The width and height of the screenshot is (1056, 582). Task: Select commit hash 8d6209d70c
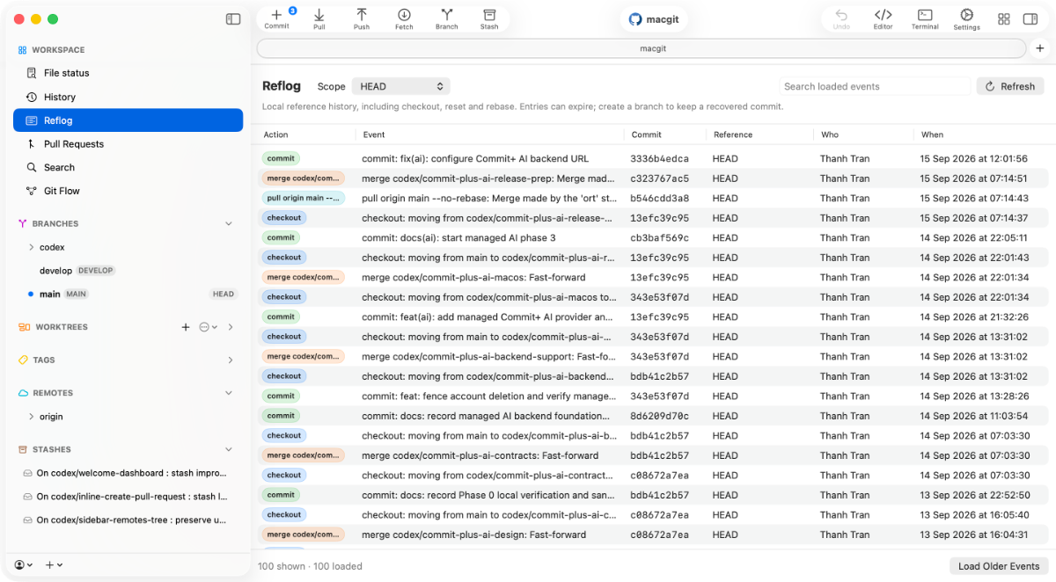tap(660, 416)
